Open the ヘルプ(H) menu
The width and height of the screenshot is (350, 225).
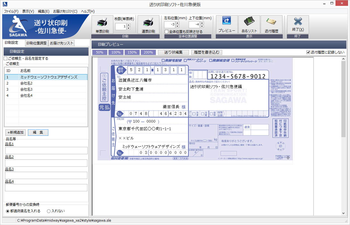(x=88, y=11)
